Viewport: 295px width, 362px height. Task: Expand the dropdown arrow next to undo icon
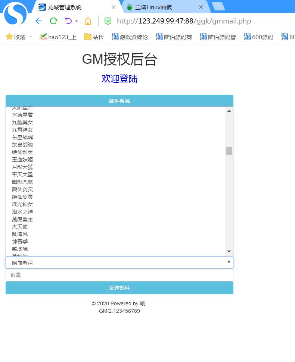click(77, 21)
